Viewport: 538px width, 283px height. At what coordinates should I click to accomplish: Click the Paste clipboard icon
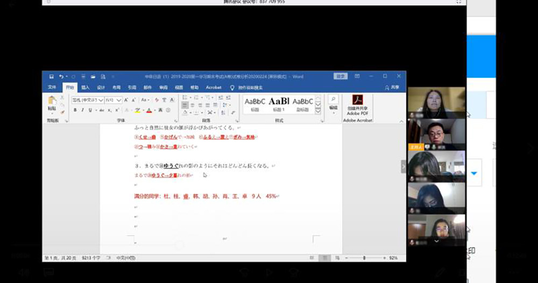click(x=52, y=102)
